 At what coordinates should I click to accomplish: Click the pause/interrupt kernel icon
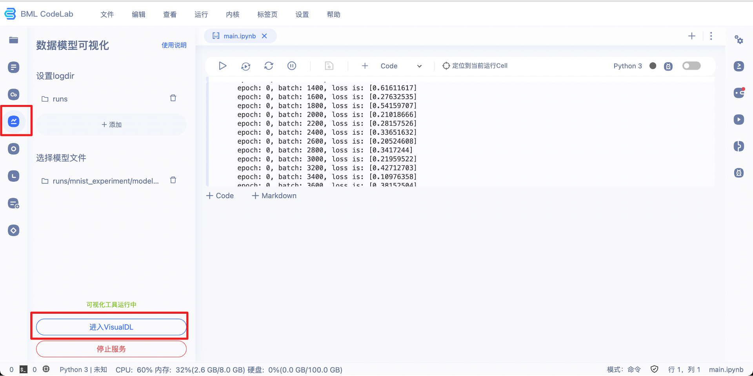tap(292, 66)
